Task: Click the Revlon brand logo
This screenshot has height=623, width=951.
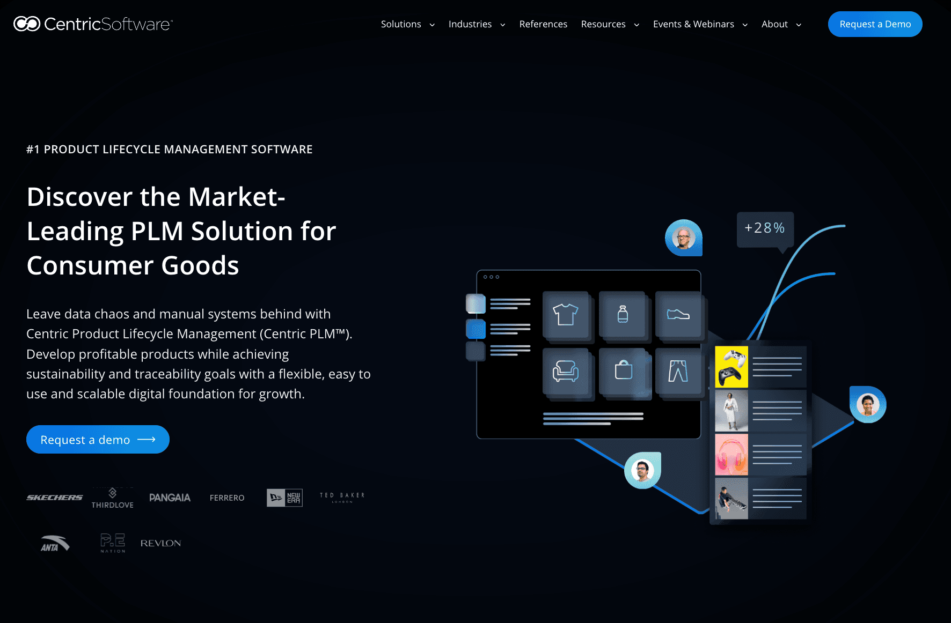Action: 160,543
